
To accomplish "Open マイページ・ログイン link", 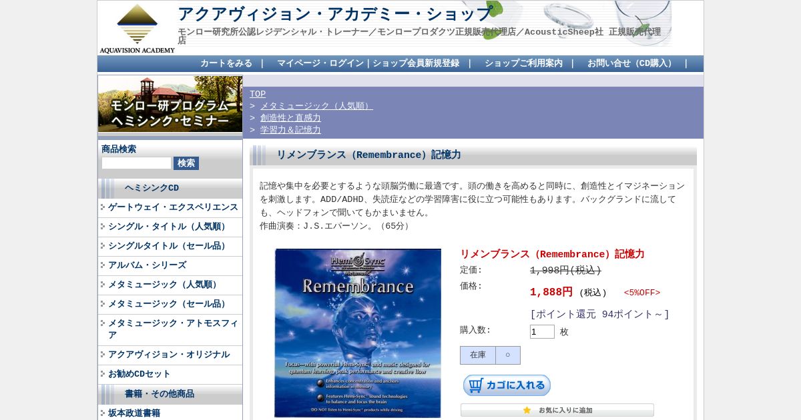I will (x=320, y=63).
